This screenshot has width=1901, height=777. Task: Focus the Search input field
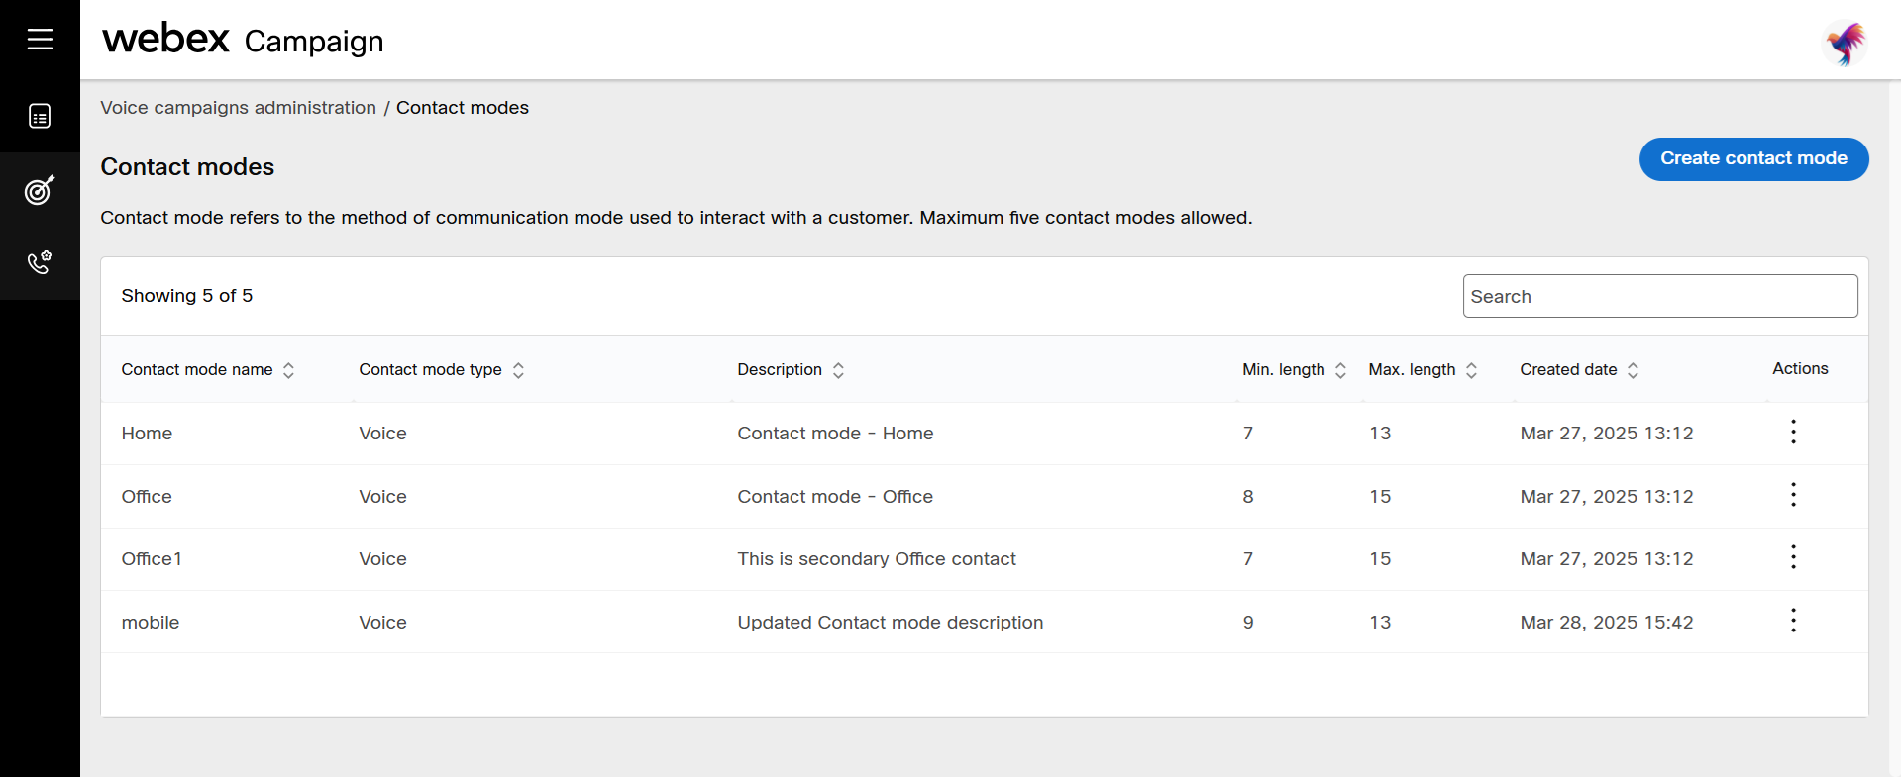click(x=1660, y=296)
